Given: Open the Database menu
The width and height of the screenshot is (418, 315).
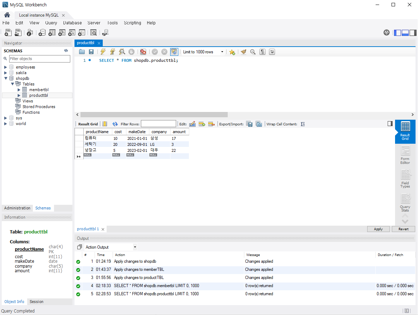Looking at the screenshot, I should click(72, 23).
